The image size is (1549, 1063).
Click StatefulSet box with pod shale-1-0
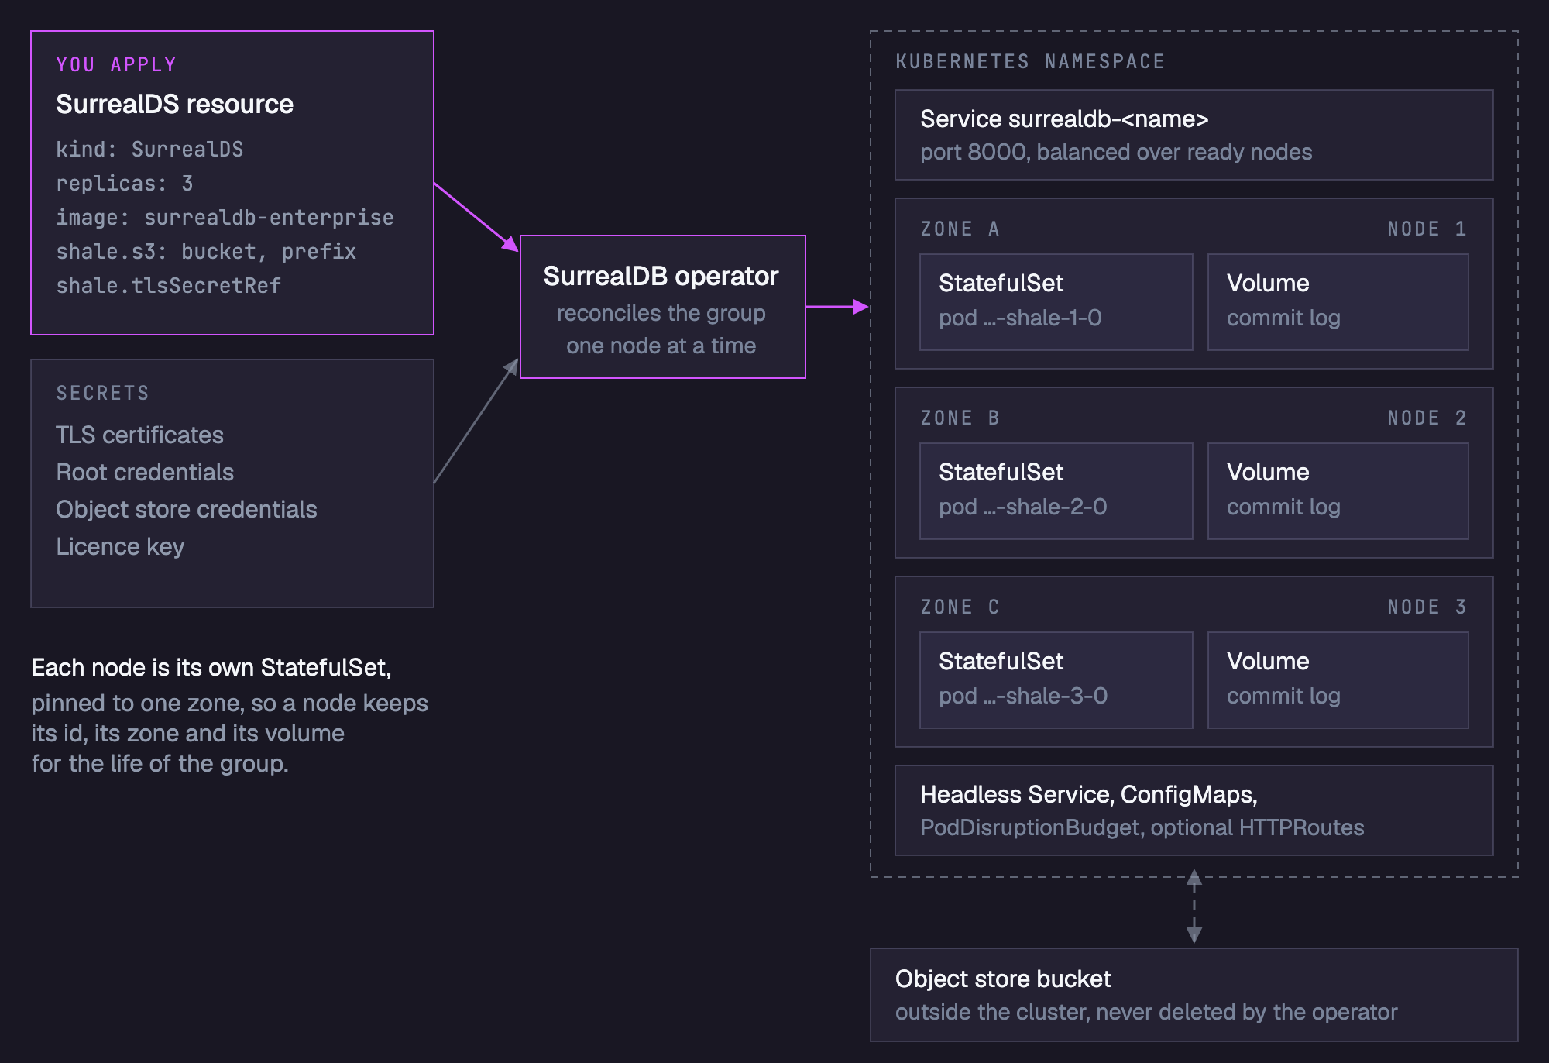[x=1056, y=302]
